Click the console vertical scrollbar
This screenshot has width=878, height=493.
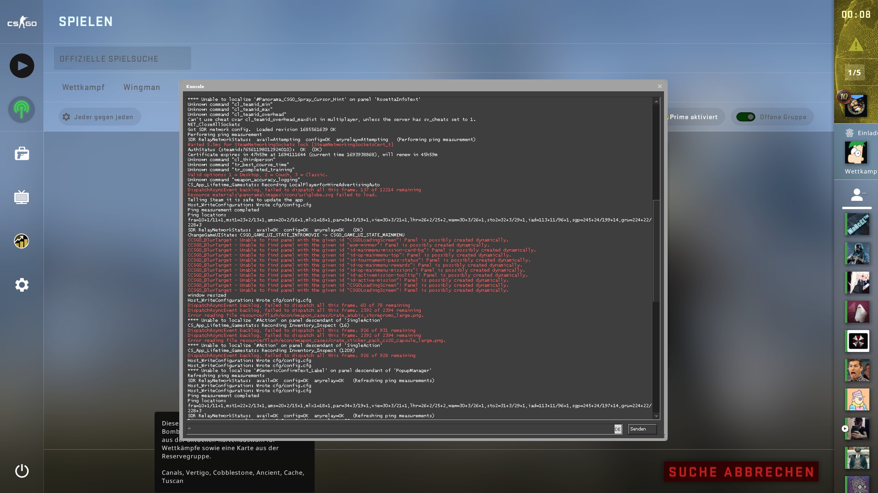coord(656,251)
